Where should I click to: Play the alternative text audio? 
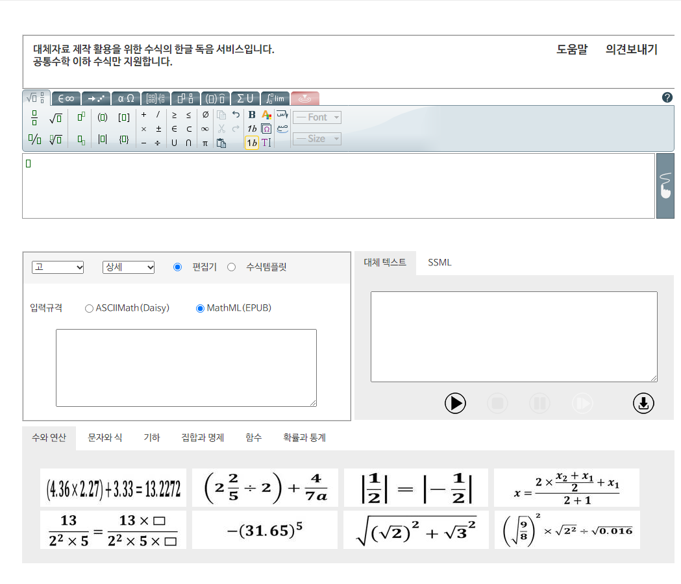tap(455, 403)
